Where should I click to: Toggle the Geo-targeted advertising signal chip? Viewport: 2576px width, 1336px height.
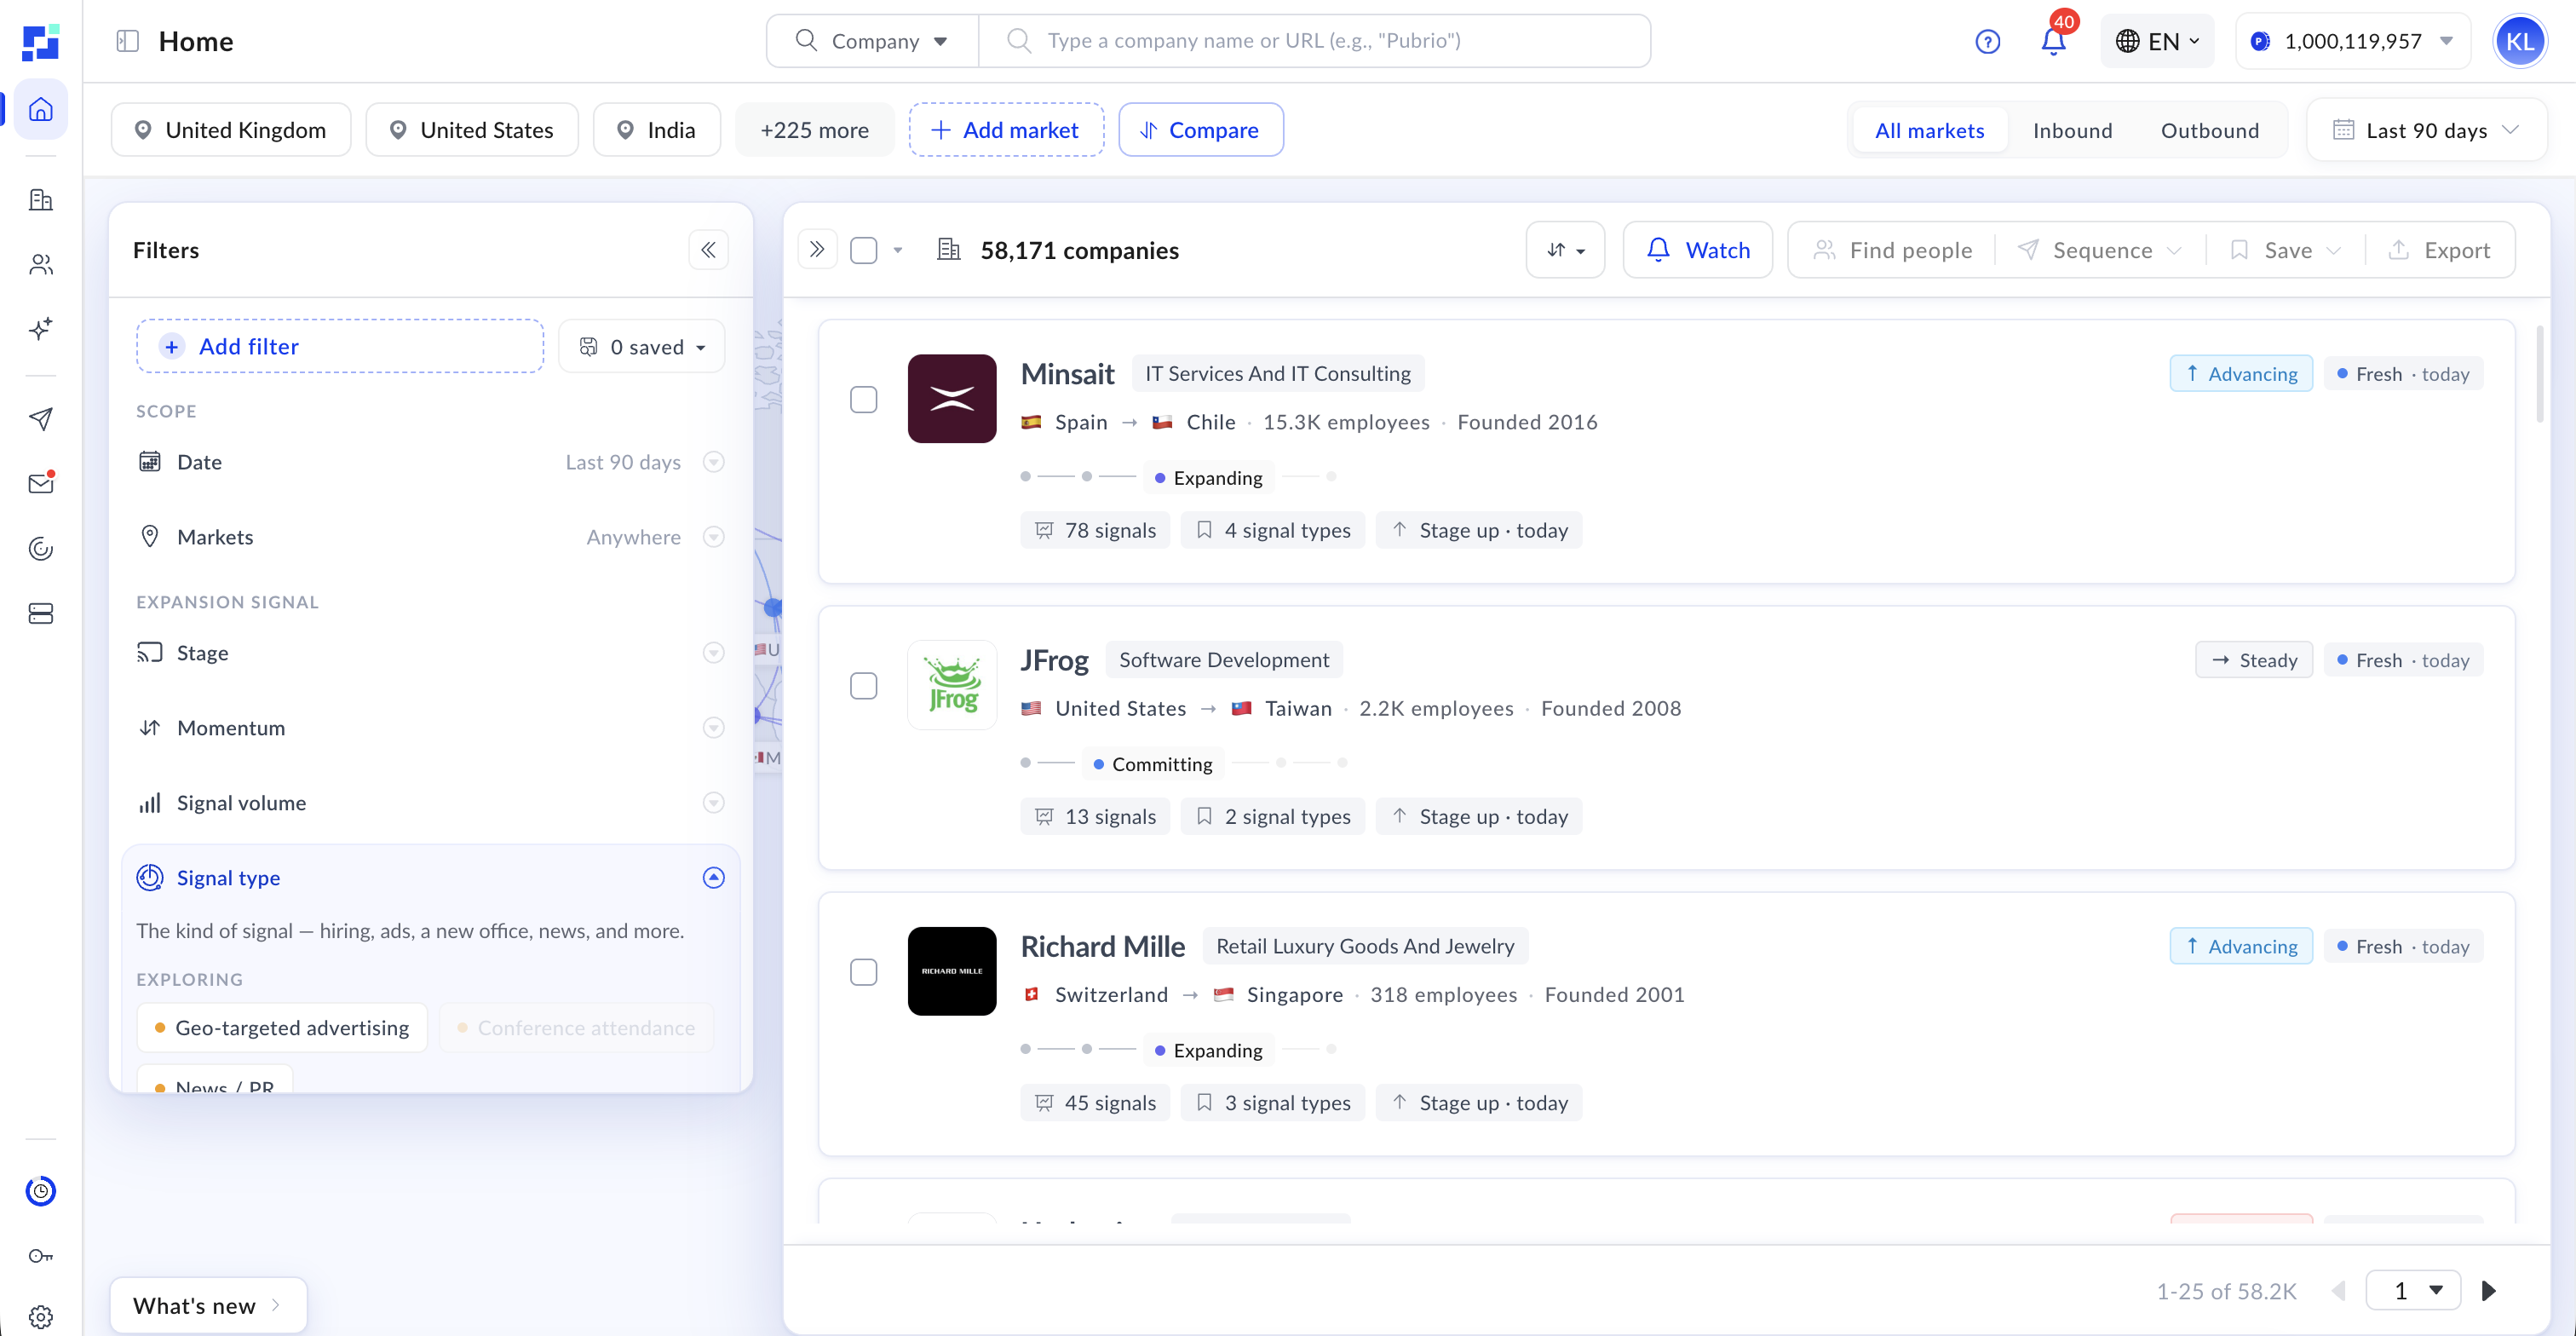coord(282,1028)
